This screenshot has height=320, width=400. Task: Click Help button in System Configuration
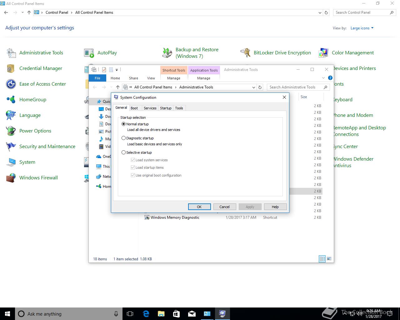[275, 207]
